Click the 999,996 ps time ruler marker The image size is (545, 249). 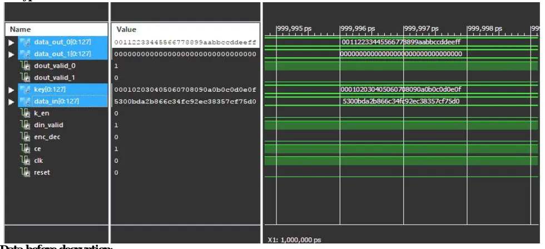(357, 29)
